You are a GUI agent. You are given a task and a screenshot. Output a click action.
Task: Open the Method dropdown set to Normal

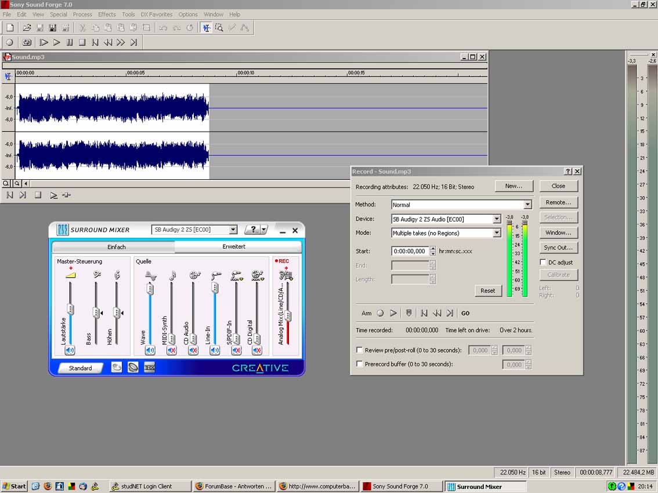(x=527, y=205)
